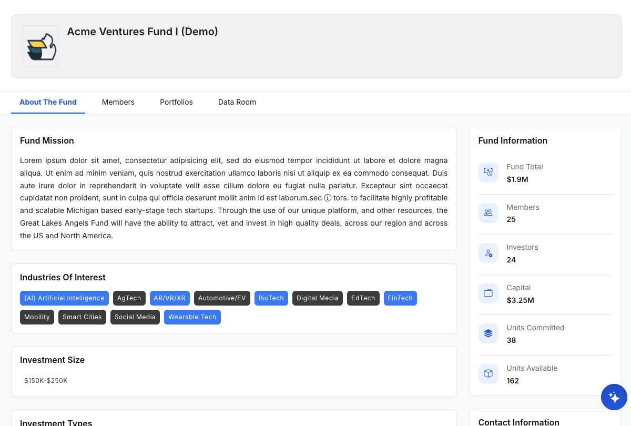Click the Members people icon
Image resolution: width=631 pixels, height=426 pixels.
click(488, 213)
